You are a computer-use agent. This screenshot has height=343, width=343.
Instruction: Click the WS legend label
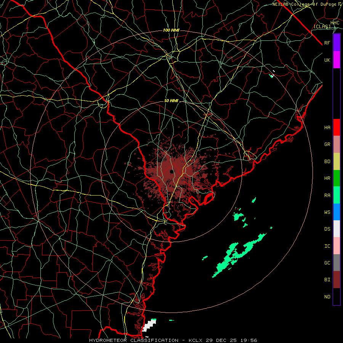(x=327, y=212)
